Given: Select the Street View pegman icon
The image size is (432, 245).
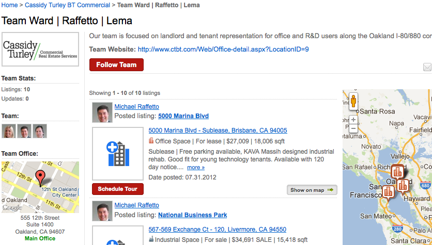Looking at the screenshot, I should pyautogui.click(x=353, y=102).
